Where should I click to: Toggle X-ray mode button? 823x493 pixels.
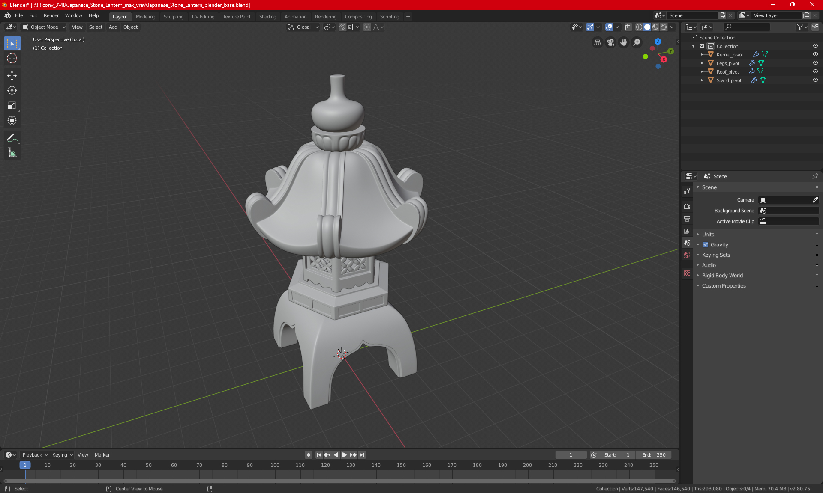click(x=628, y=27)
